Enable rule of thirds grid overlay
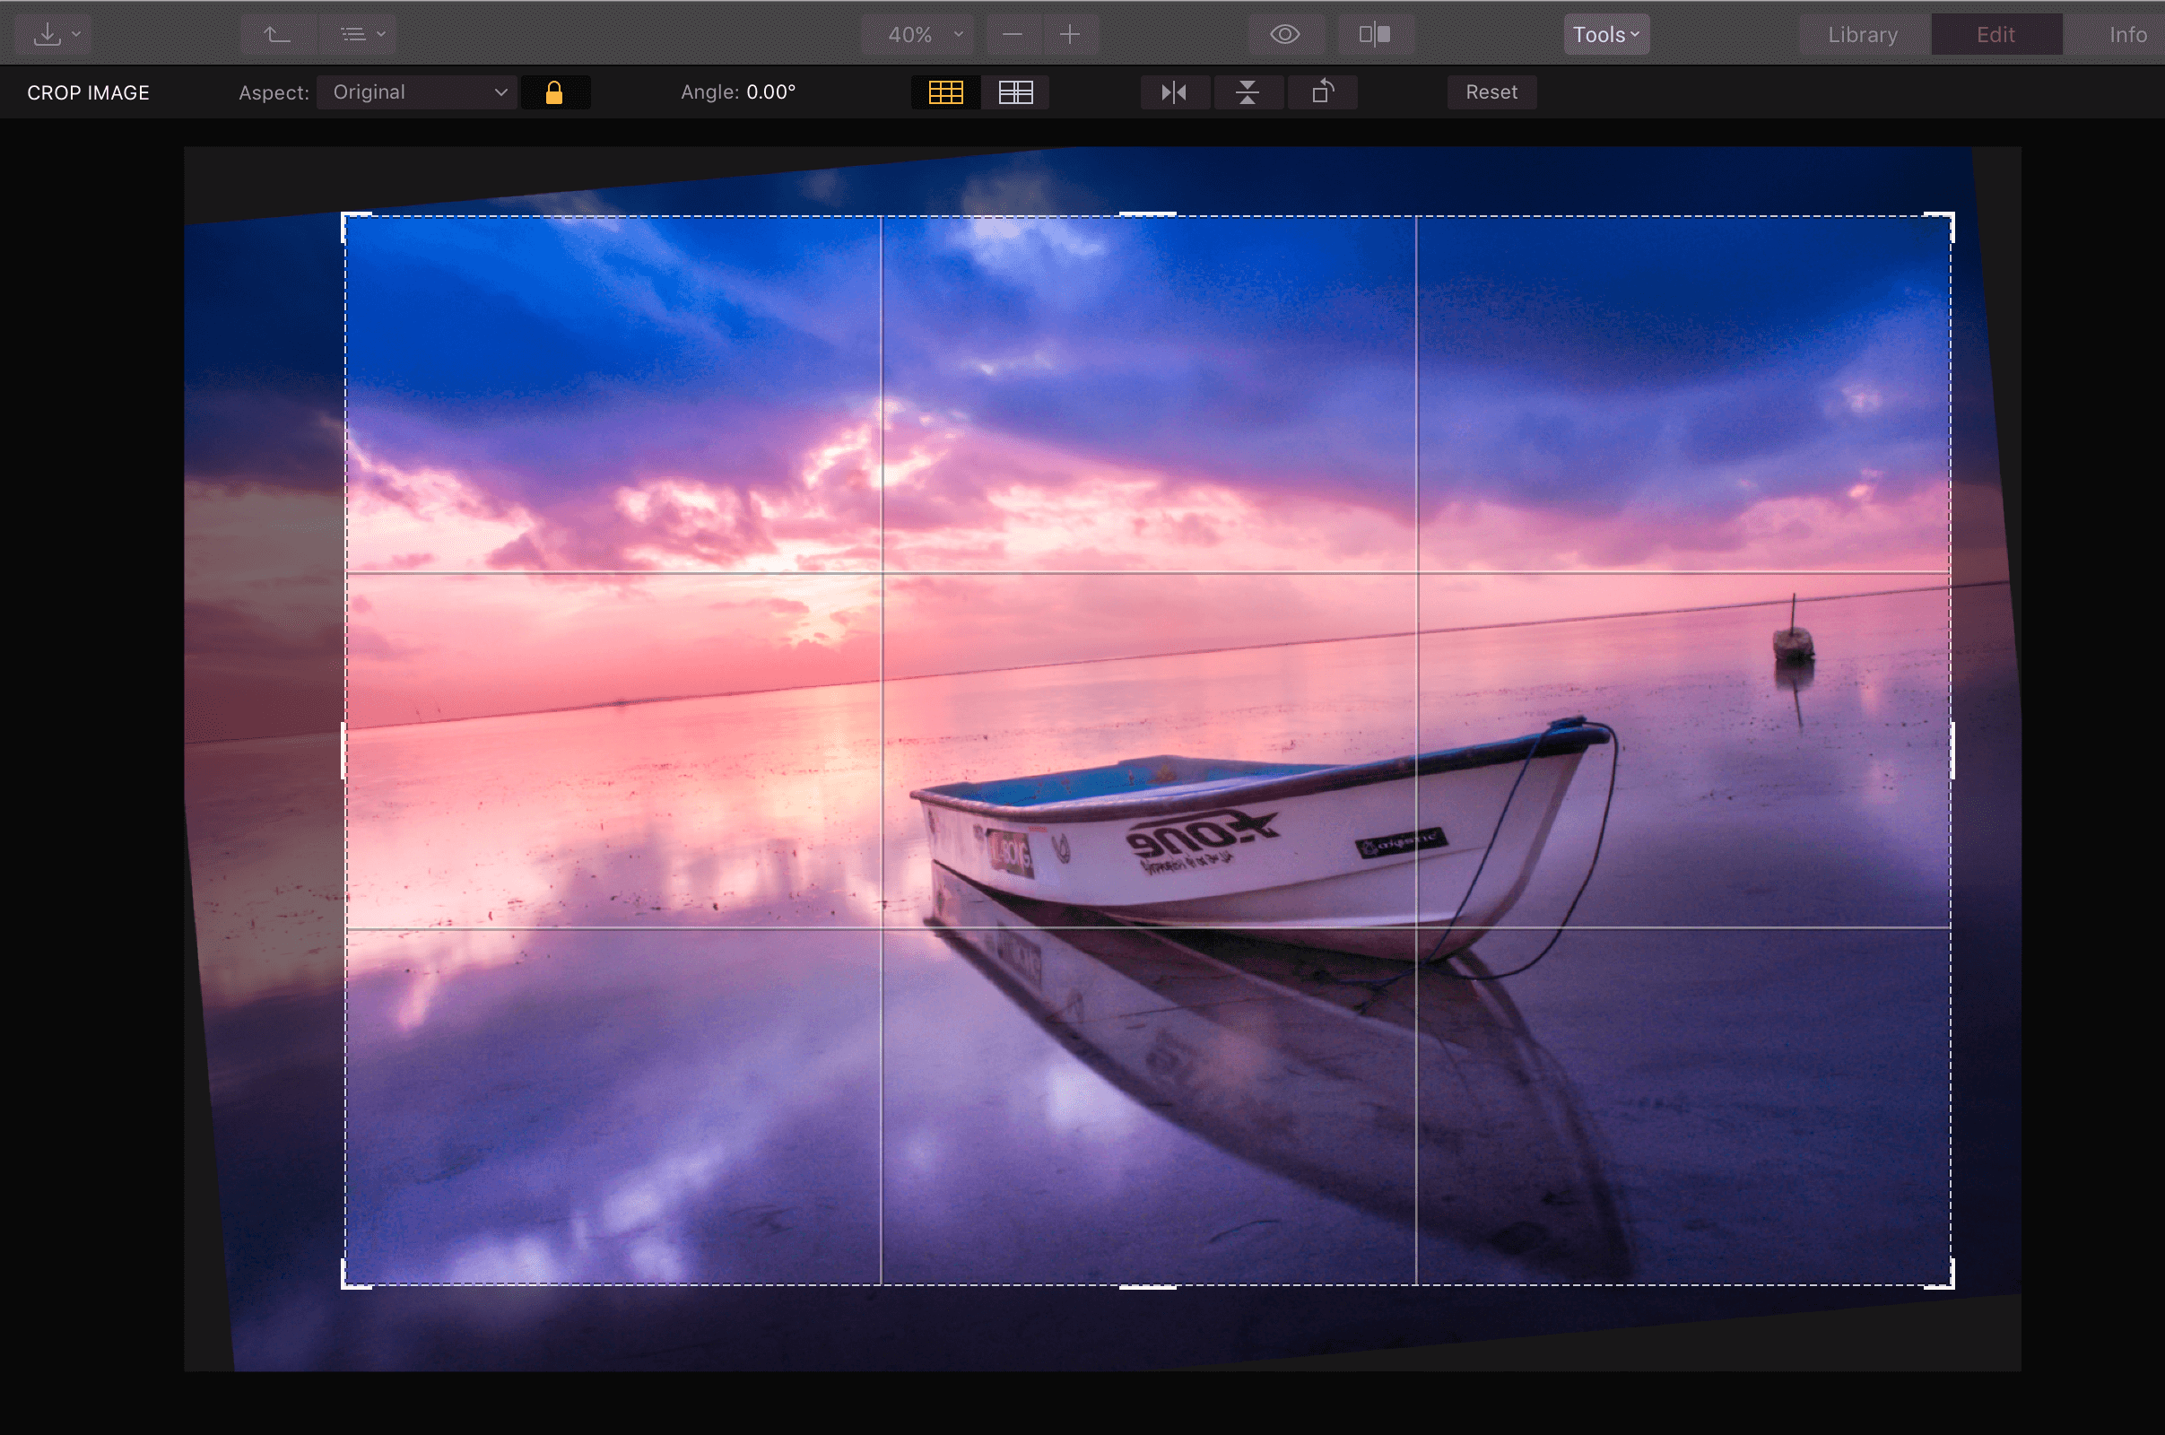This screenshot has height=1435, width=2165. pyautogui.click(x=945, y=92)
